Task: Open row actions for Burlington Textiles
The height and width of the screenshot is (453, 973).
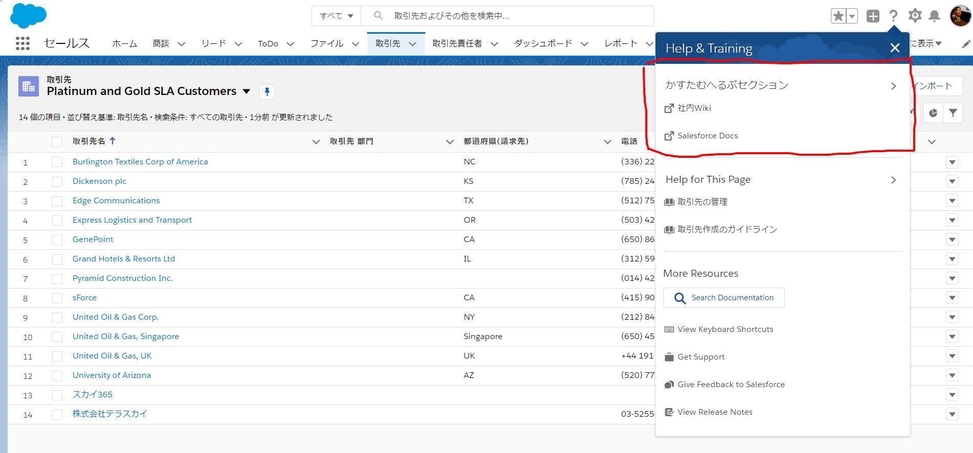Action: 952,162
